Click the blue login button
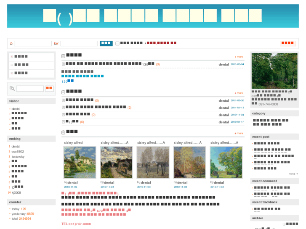306x229 pixels. 106,43
